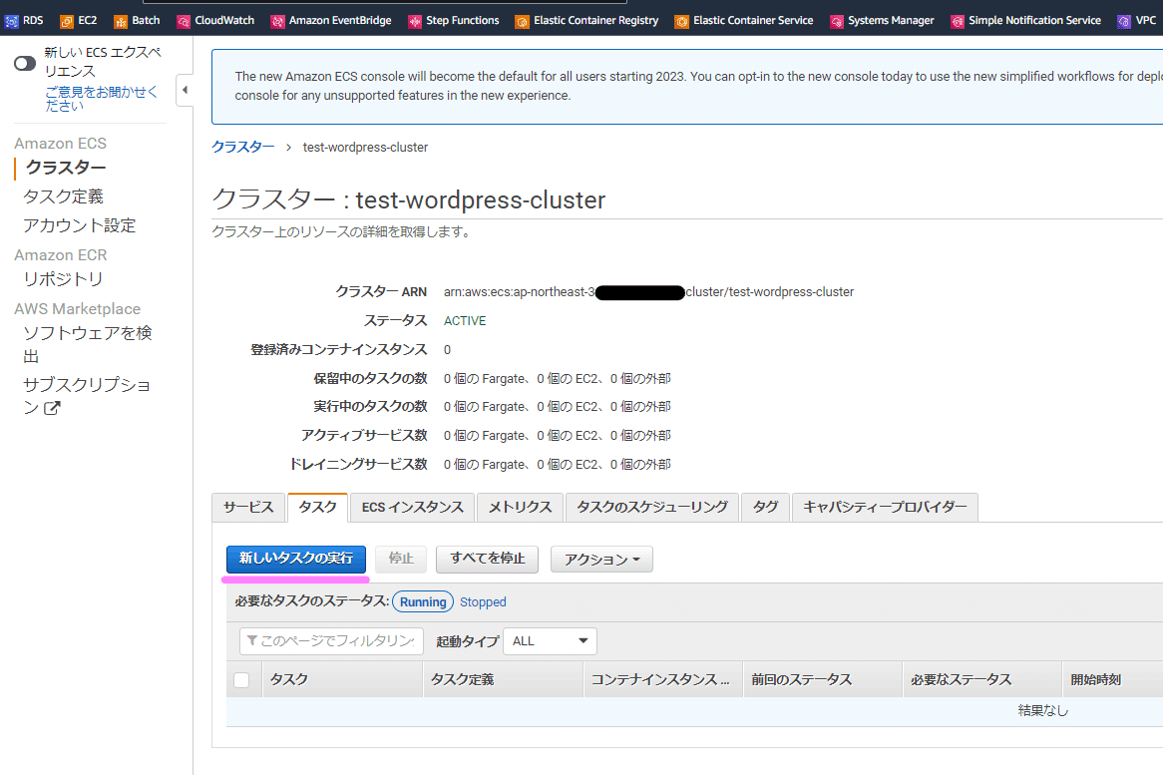The width and height of the screenshot is (1163, 775).
Task: Switch to the メトリクス tab
Action: point(520,508)
